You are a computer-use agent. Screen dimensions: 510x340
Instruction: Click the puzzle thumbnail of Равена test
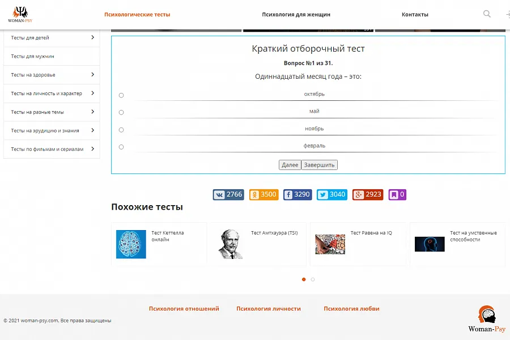[330, 244]
